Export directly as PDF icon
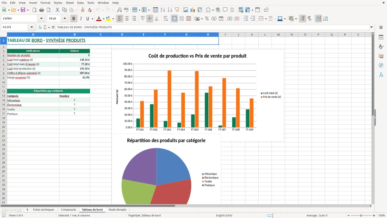Viewport: 387px width, 218px height. pyautogui.click(x=35, y=10)
